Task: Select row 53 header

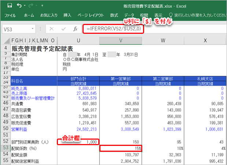Action: (x=6, y=148)
